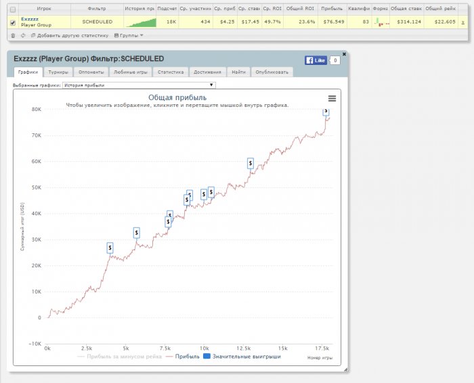Screen dimensions: 474x383
Task: Switch to the Графики tab
Action: (28, 72)
